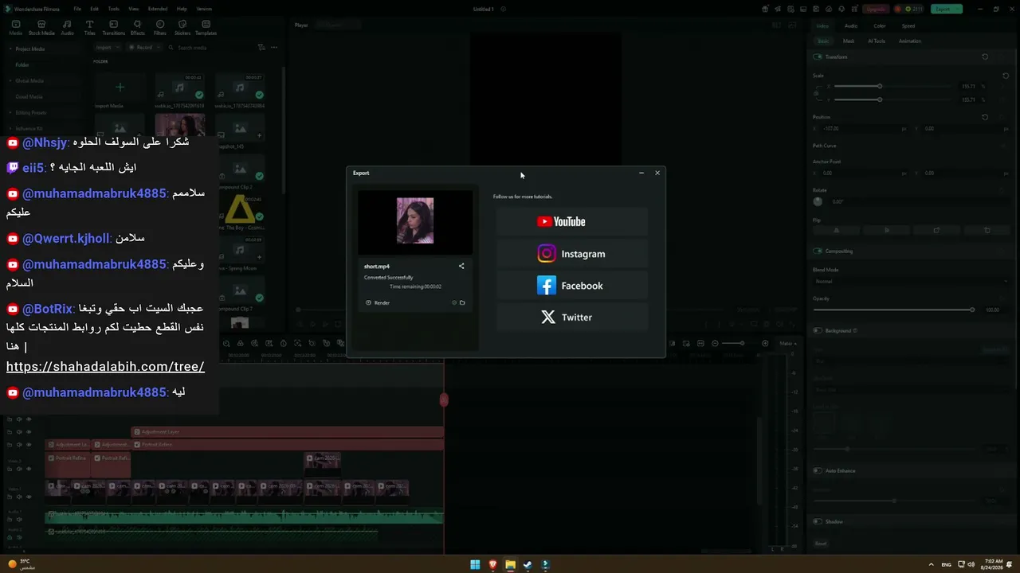Viewport: 1020px width, 573px height.
Task: Adjust the Scale X slider
Action: coord(880,86)
